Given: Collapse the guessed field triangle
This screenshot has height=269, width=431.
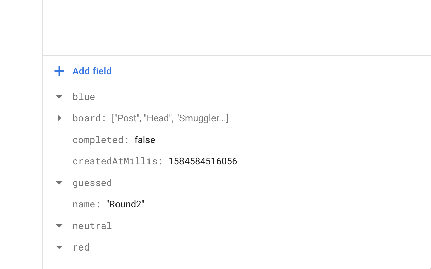Looking at the screenshot, I should (59, 183).
